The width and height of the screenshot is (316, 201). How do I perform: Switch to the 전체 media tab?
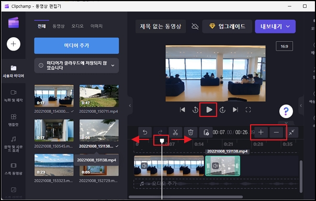[42, 26]
